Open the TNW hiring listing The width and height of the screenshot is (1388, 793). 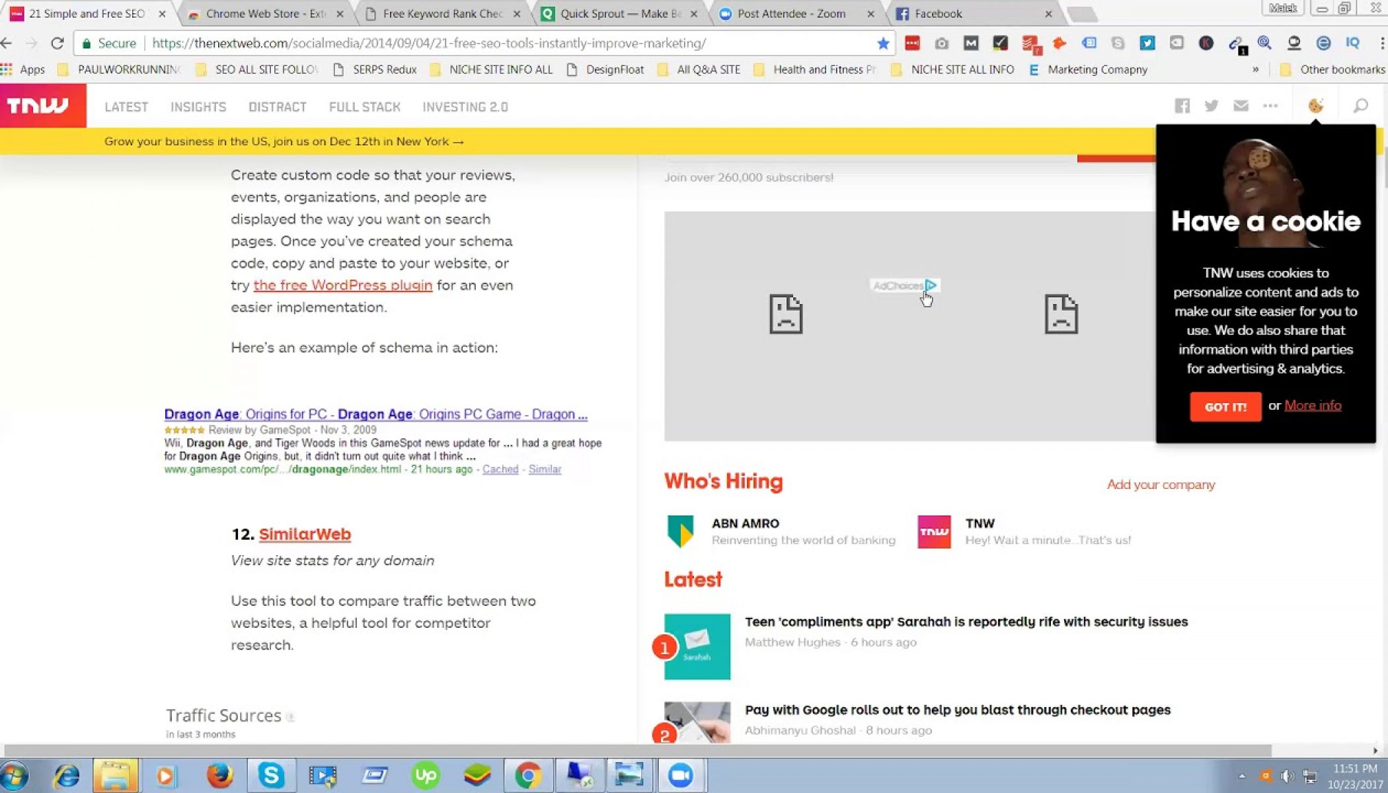[1024, 531]
